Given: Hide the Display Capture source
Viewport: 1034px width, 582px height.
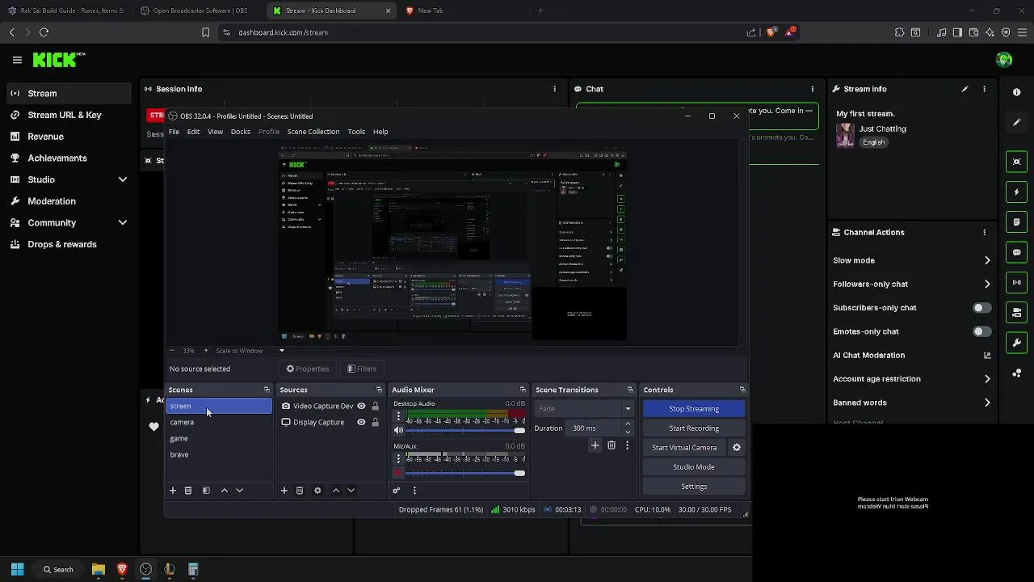Looking at the screenshot, I should [x=361, y=422].
